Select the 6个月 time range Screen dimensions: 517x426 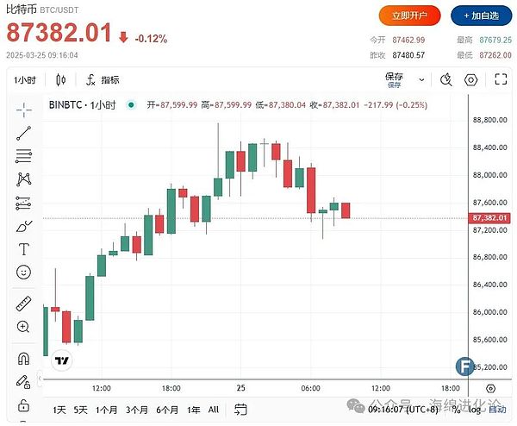click(x=166, y=410)
